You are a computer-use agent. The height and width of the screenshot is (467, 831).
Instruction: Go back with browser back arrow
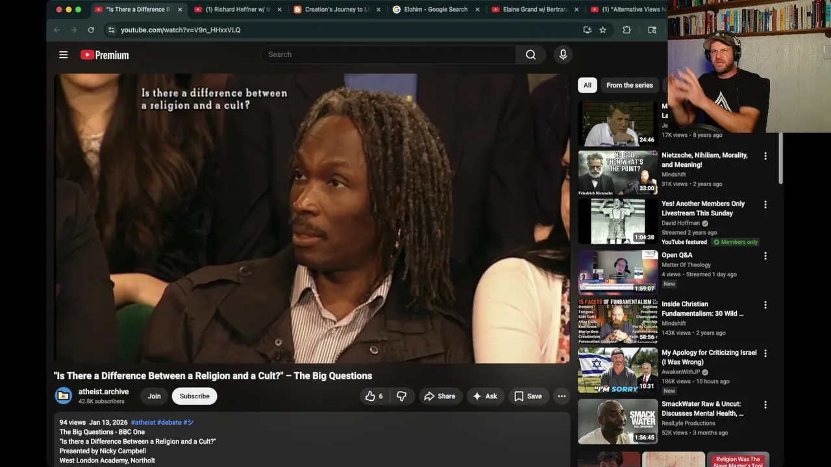click(57, 30)
